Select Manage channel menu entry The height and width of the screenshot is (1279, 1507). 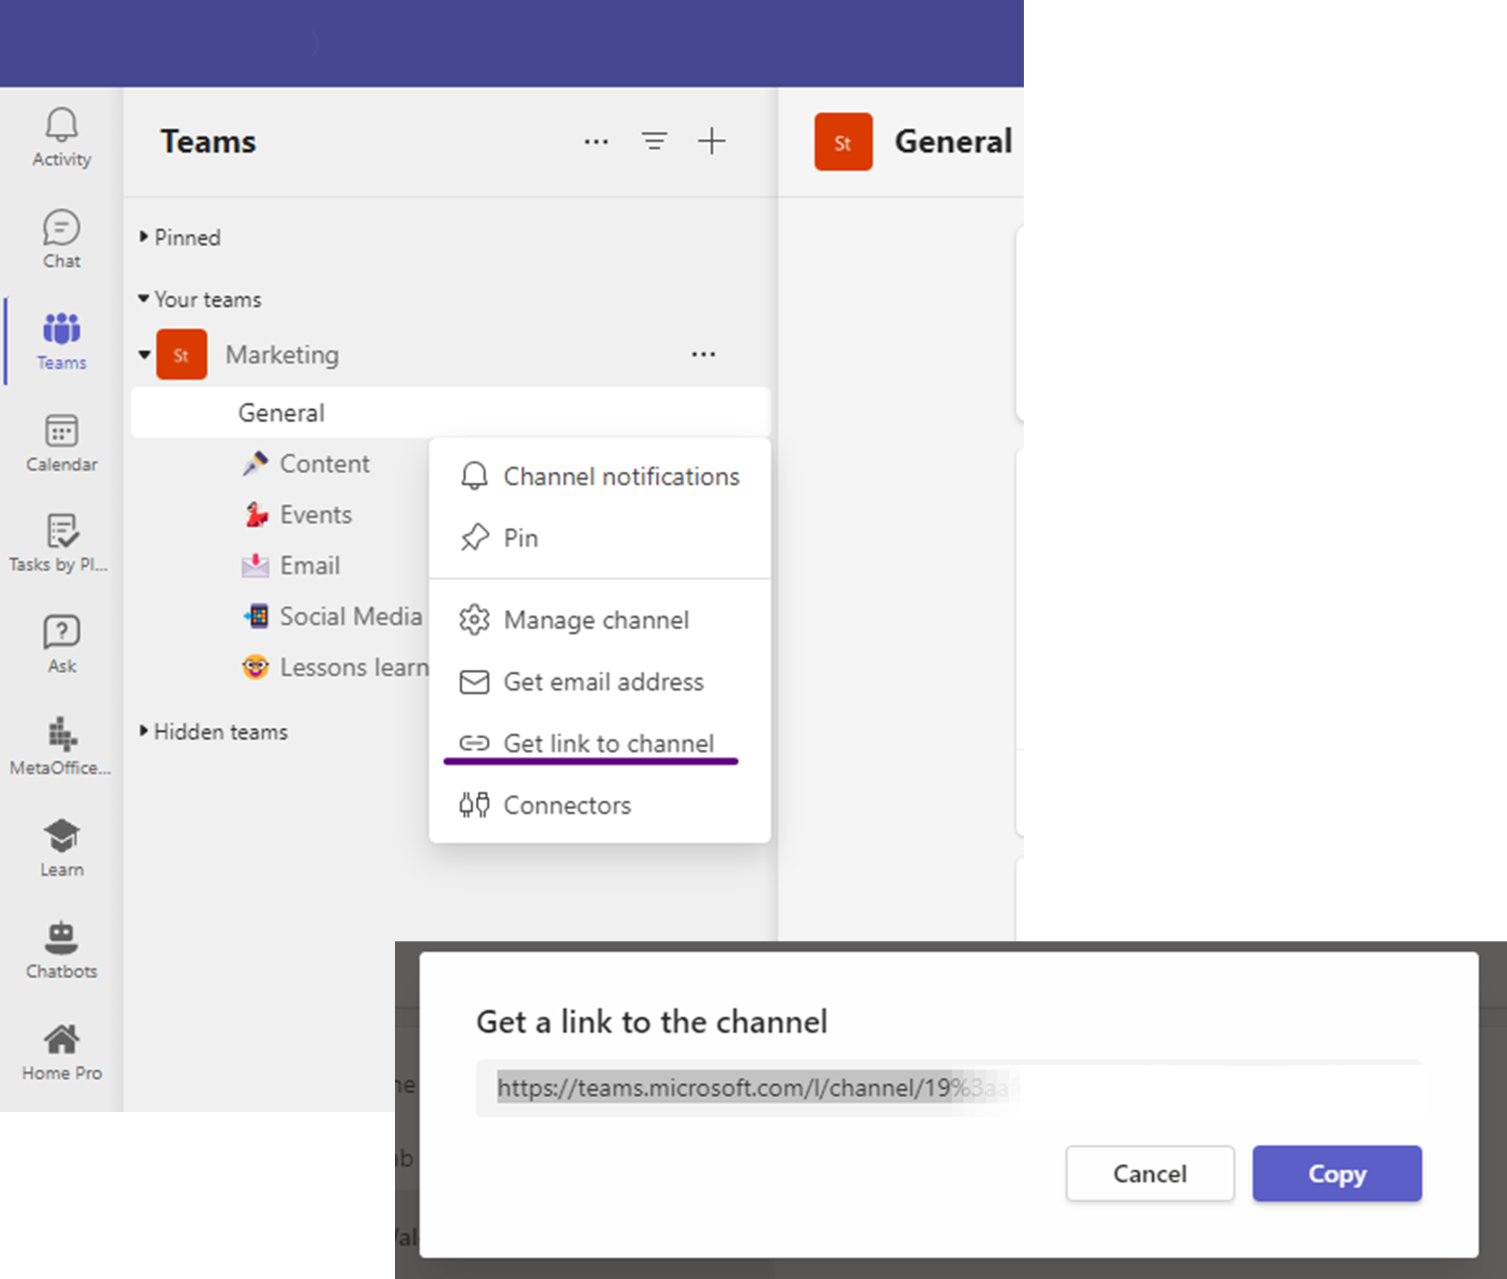coord(600,620)
